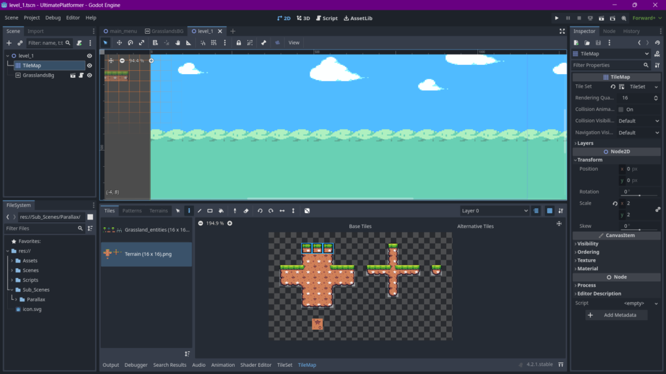
Task: Choose the Line tile drawing tool
Action: [x=200, y=210]
